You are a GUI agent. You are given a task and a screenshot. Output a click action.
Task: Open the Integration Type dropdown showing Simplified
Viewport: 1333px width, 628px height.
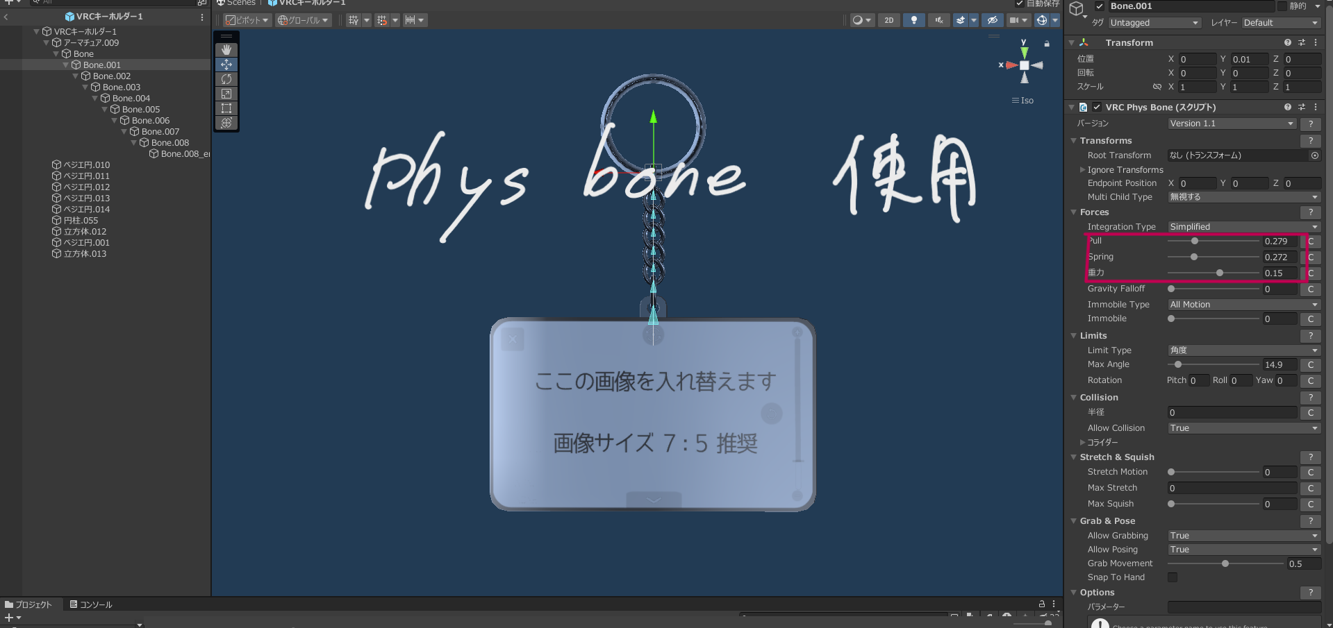(x=1243, y=226)
